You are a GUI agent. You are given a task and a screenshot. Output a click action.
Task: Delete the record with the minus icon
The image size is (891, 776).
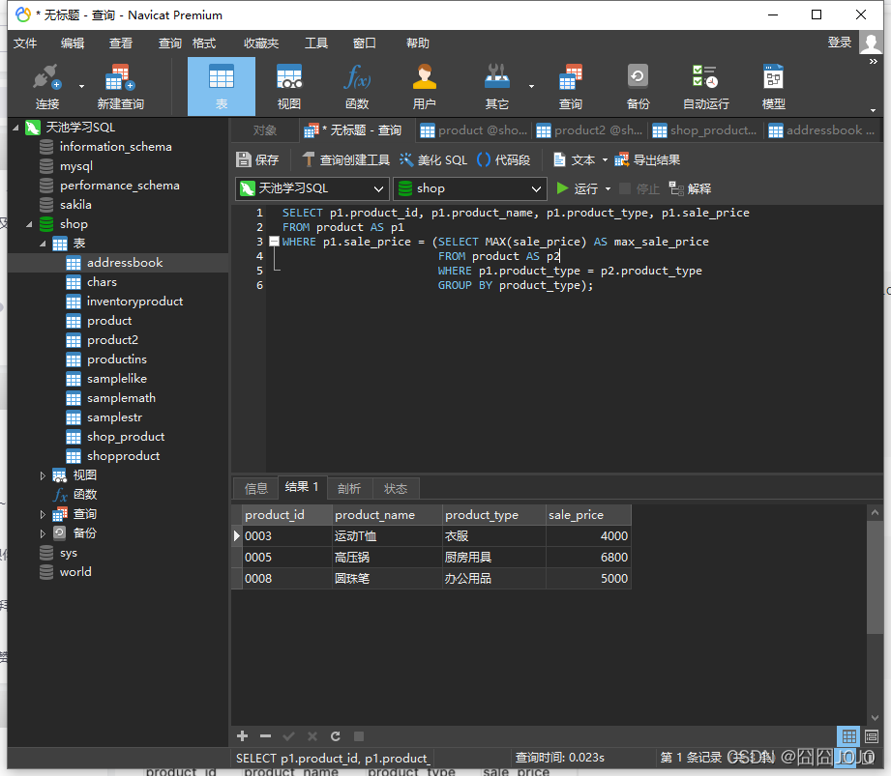pos(265,736)
